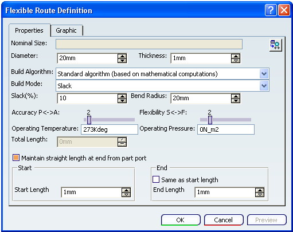The width and height of the screenshot is (293, 232).
Task: Toggle Maintain straight length at end checkbox
Action: pyautogui.click(x=16, y=158)
